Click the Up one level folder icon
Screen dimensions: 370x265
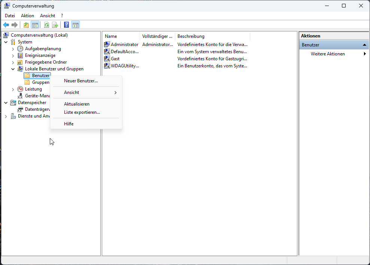coord(26,25)
